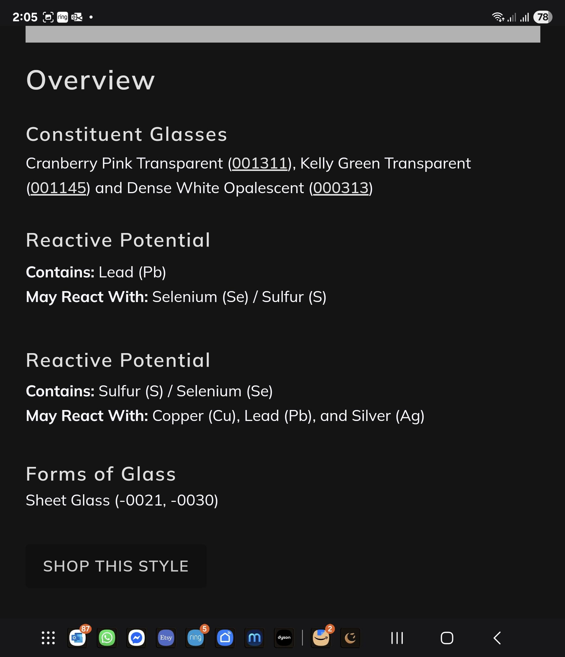Go back using the navigation arrow

497,638
